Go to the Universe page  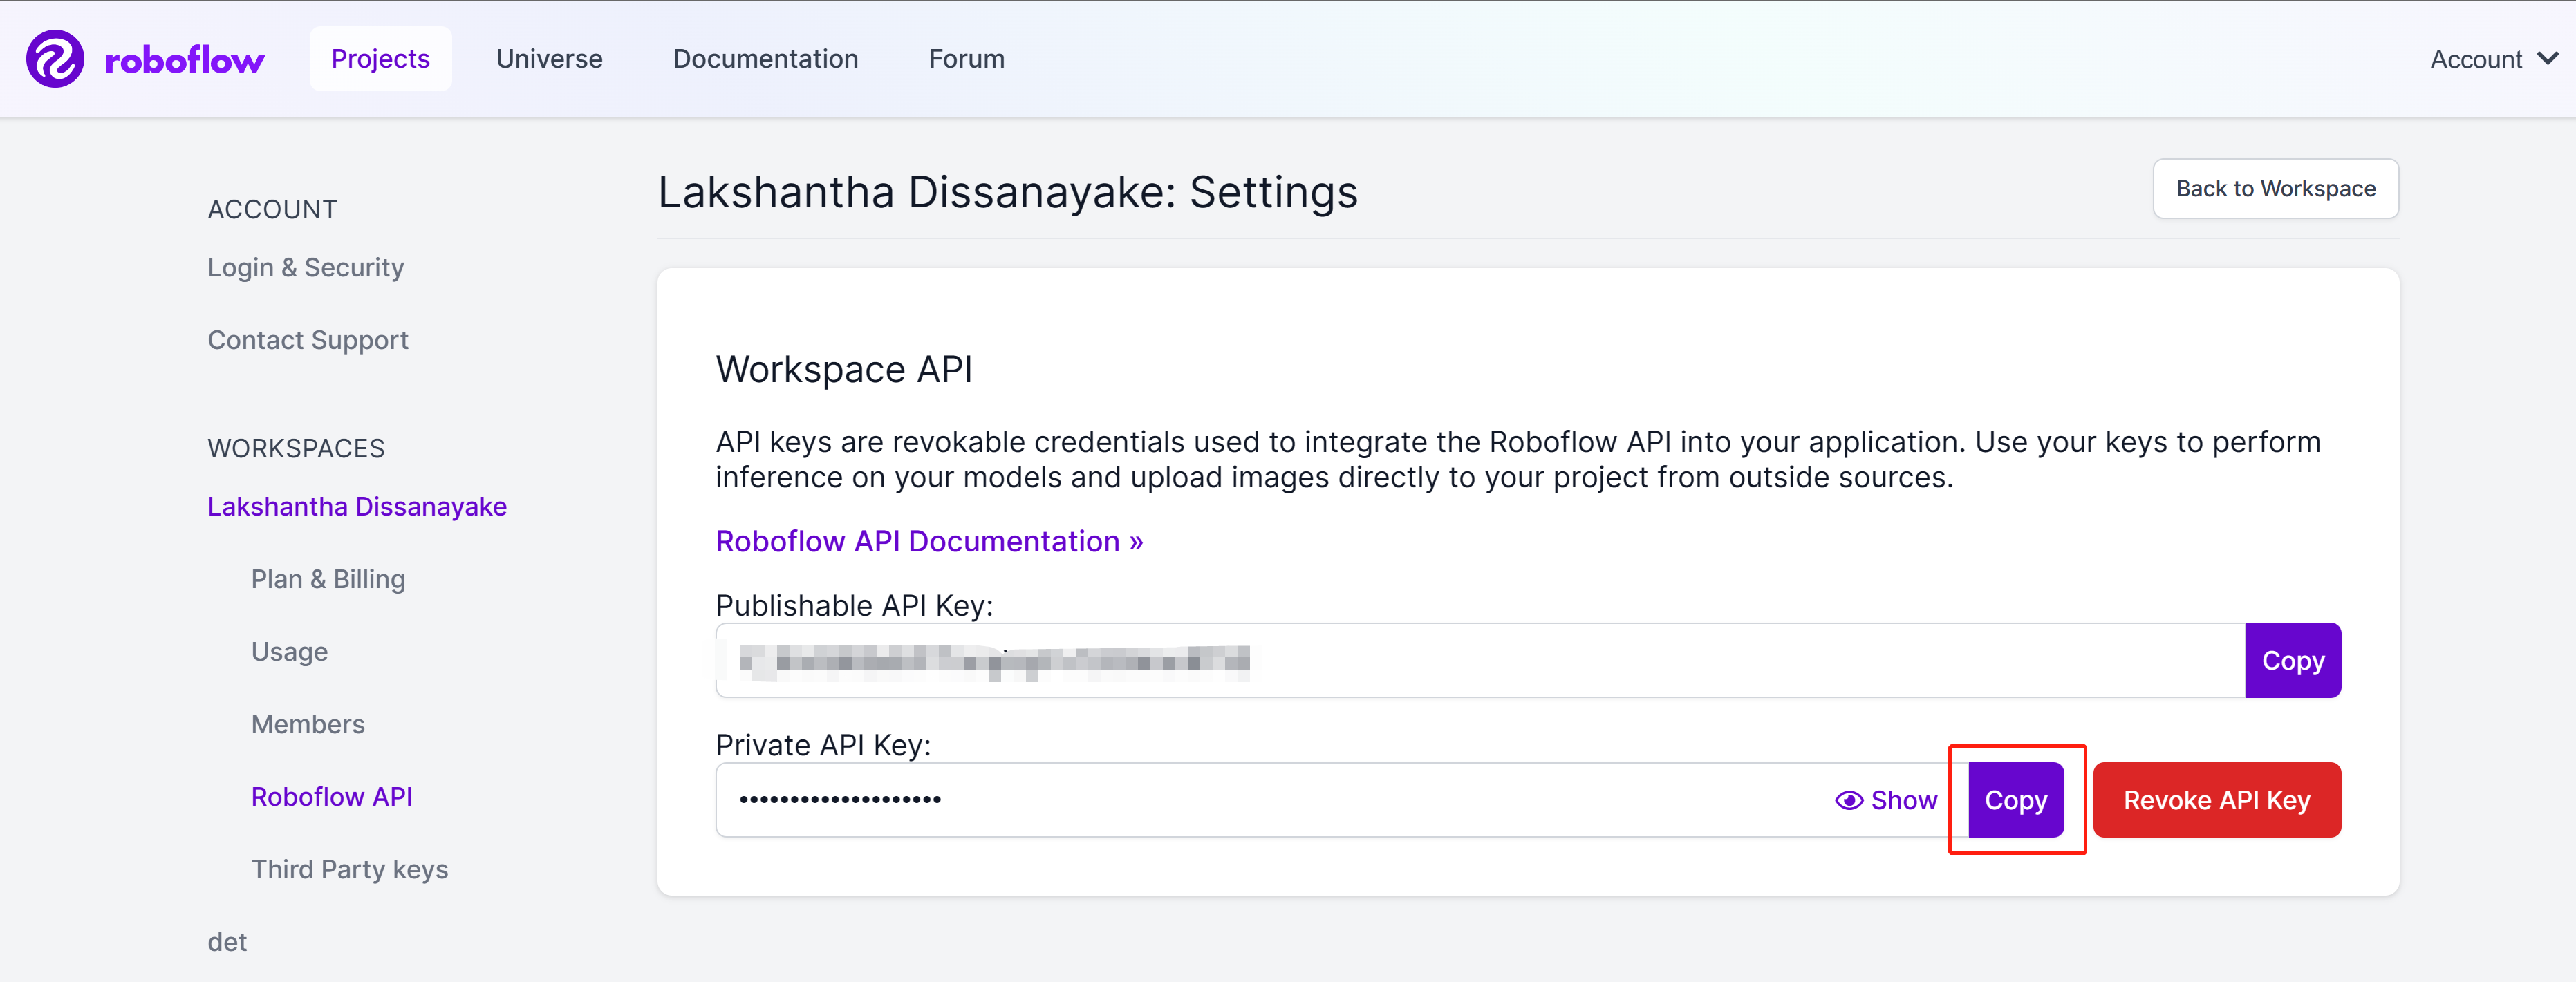pyautogui.click(x=549, y=59)
